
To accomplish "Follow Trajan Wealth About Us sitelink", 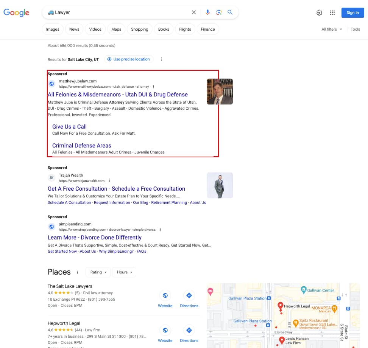I will tap(198, 203).
